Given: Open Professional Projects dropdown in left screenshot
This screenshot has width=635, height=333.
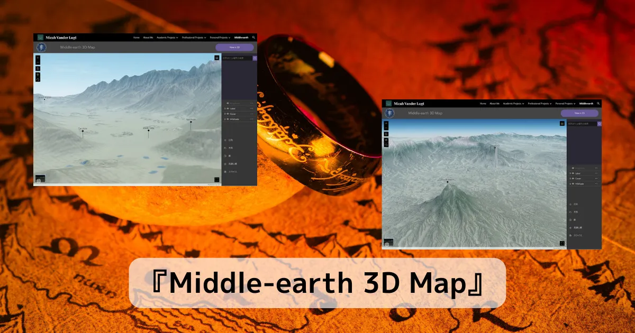Looking at the screenshot, I should coord(194,38).
